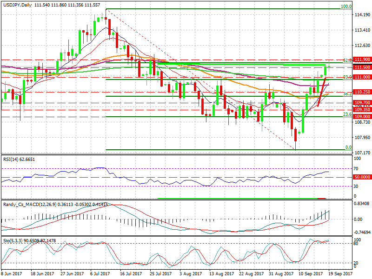Viewport: 372px width, 279px height.
Task: Click the 111.000 price level tag
Action: tap(362, 77)
